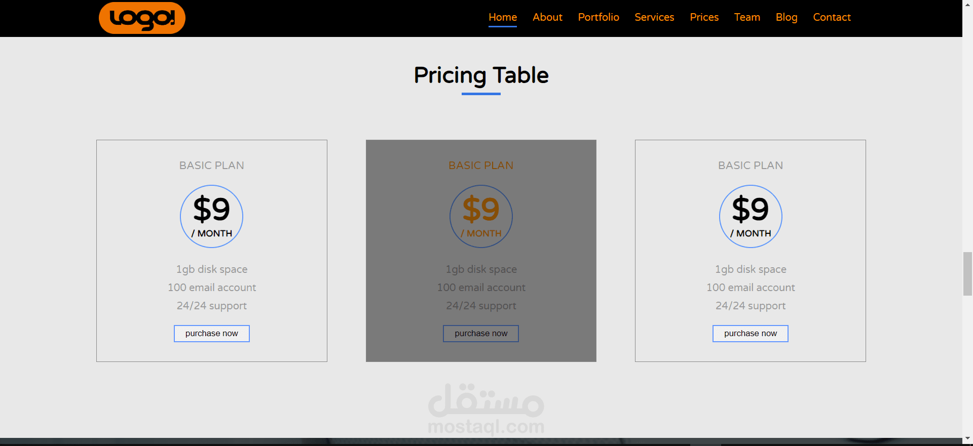Click '100 email account' in the left card

coord(212,288)
